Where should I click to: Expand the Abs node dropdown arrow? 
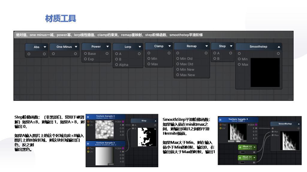[45, 47]
